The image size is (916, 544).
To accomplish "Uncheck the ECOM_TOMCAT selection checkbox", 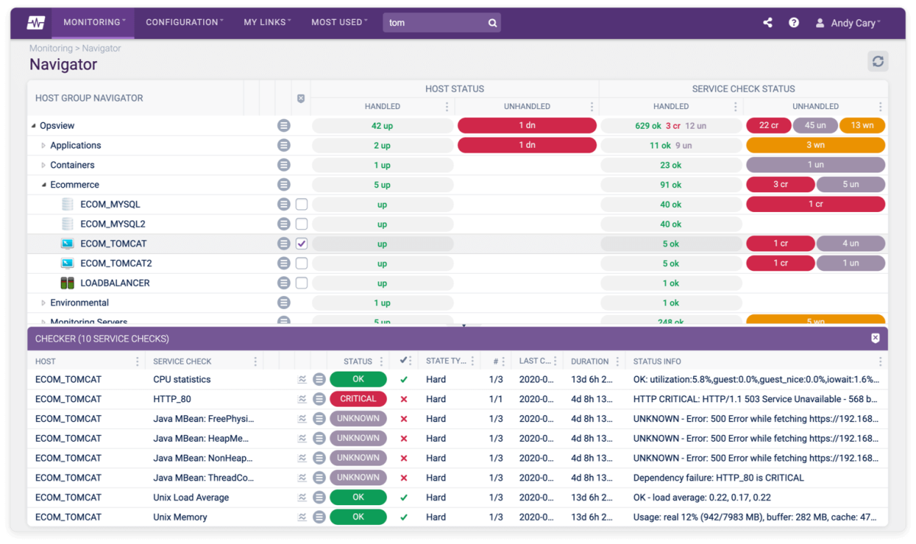I will [302, 243].
